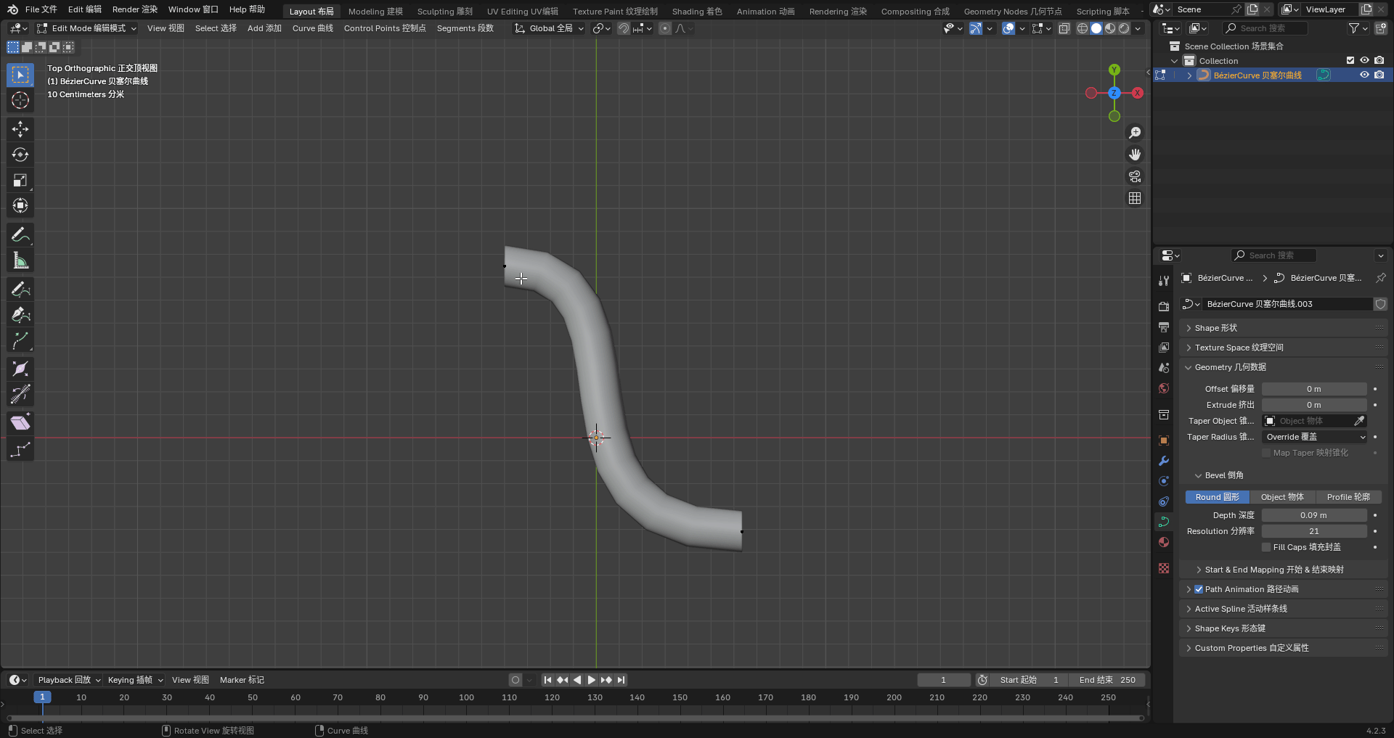
Task: Open the Material properties tab icon
Action: (x=1164, y=542)
